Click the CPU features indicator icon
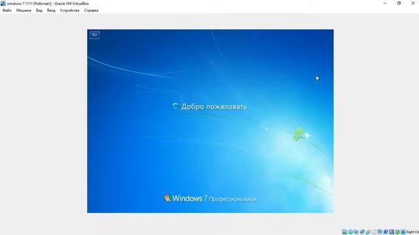 (x=392, y=232)
